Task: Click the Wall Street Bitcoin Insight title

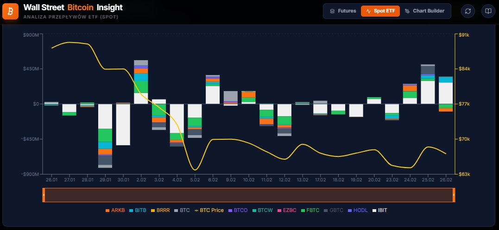Action: tap(73, 7)
